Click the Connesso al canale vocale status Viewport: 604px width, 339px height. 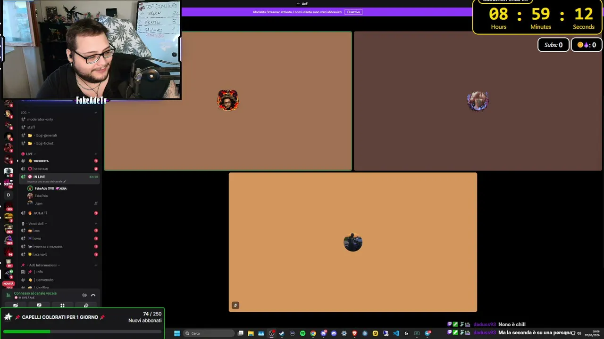click(35, 293)
